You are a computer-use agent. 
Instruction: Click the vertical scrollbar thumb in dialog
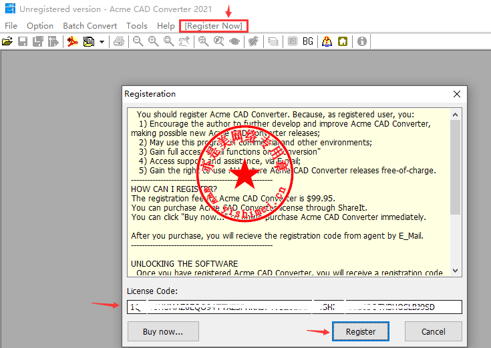456,167
